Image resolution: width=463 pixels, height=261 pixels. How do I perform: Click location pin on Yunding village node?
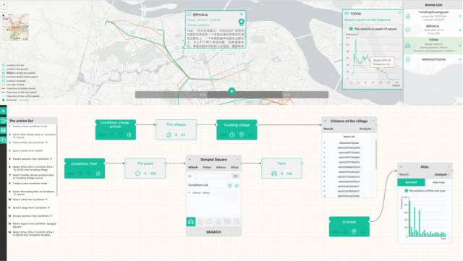tap(241, 134)
